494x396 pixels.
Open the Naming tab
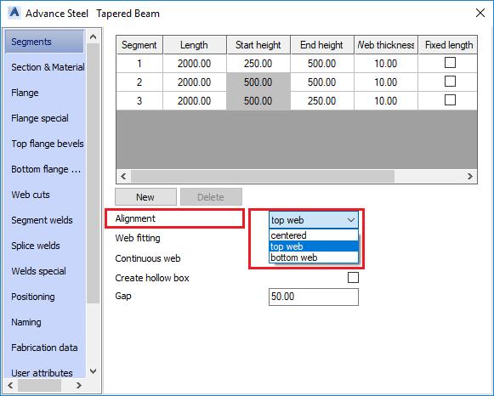[26, 322]
